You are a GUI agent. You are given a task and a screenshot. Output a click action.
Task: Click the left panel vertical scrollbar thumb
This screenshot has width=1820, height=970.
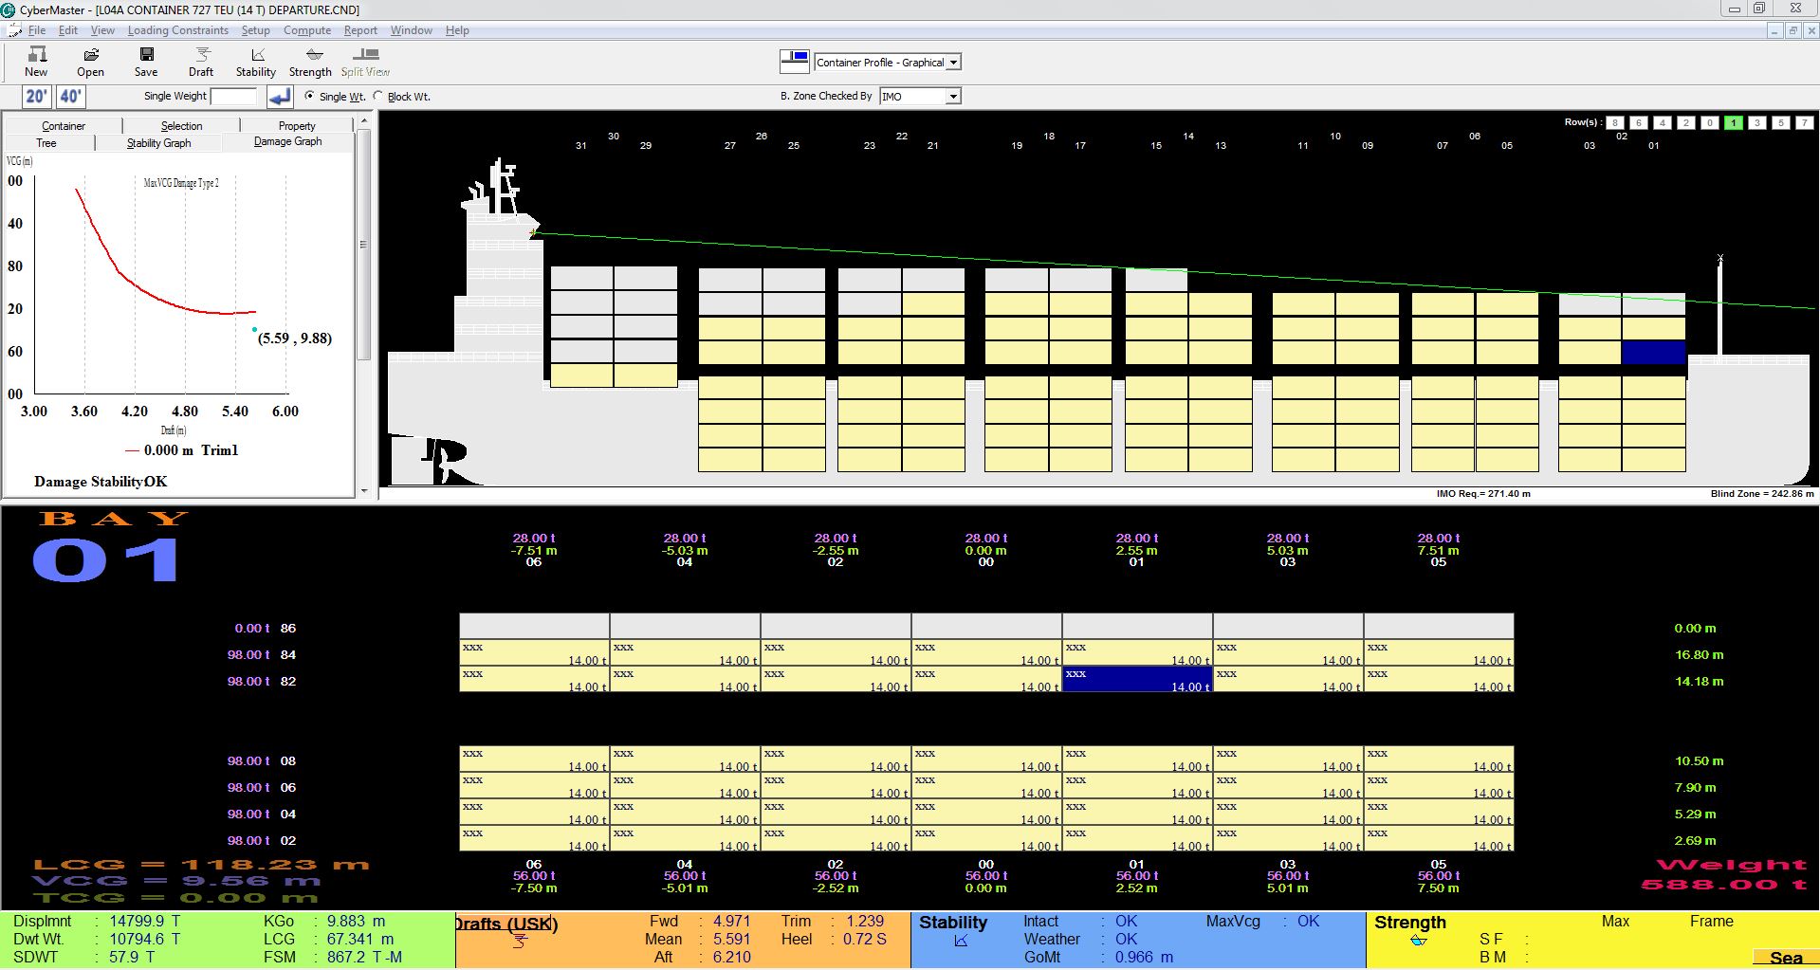pyautogui.click(x=364, y=245)
